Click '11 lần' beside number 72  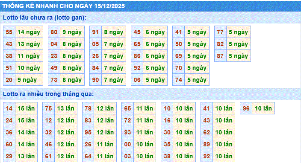coord(145,120)
